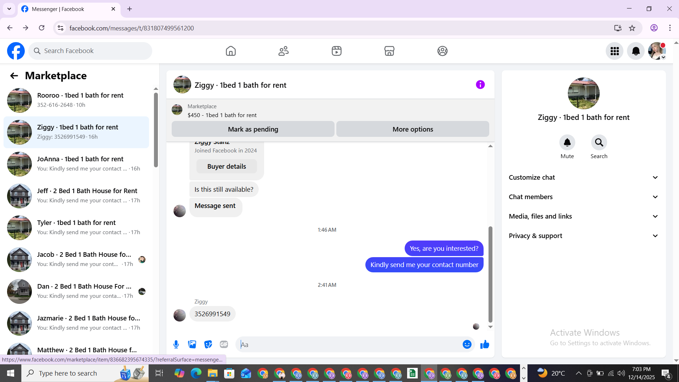
Task: Open the Jeff 2 Bed 1 Bath conversation
Action: coord(76,196)
